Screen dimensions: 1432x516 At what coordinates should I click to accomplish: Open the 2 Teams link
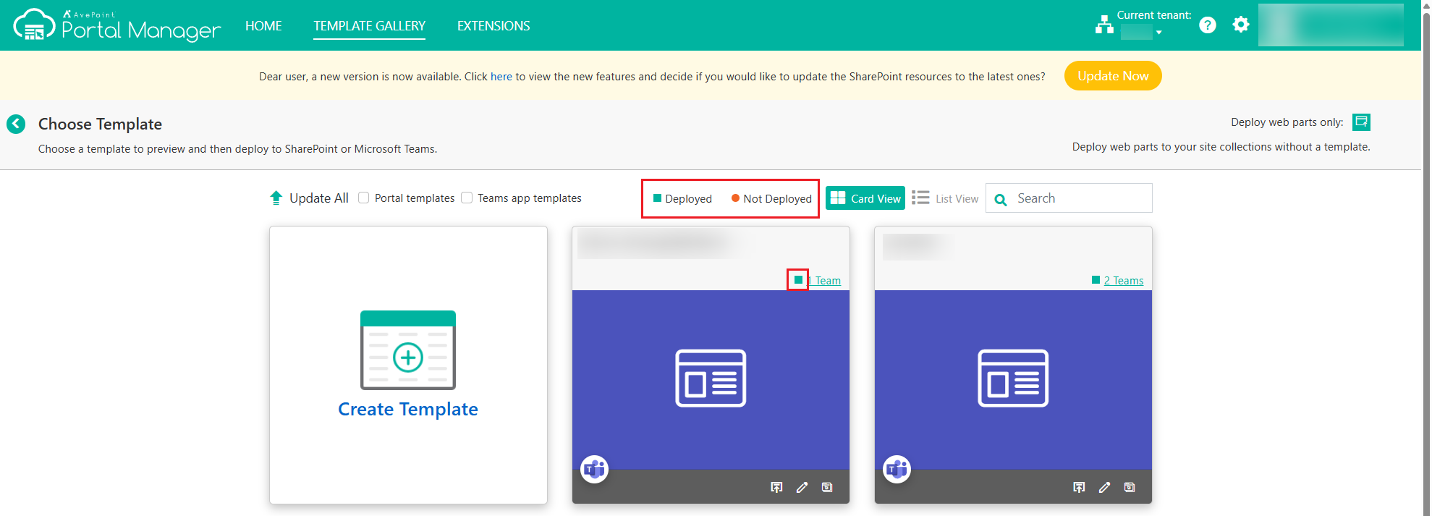point(1123,281)
